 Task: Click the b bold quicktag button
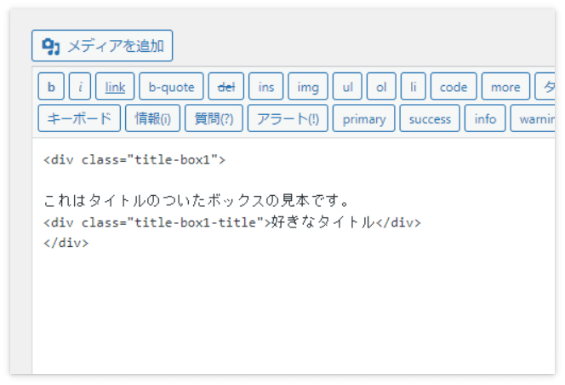(x=51, y=87)
